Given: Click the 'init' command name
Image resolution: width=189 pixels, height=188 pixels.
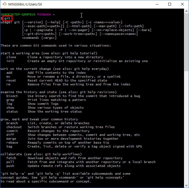Looking at the screenshot, I should tap(10, 61).
